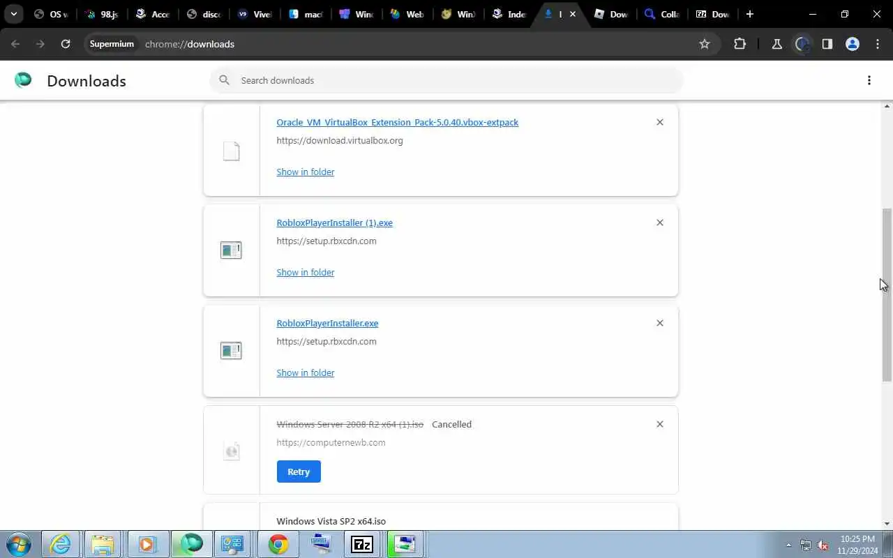Show hidden system tray icons
Image resolution: width=893 pixels, height=558 pixels.
pyautogui.click(x=788, y=545)
